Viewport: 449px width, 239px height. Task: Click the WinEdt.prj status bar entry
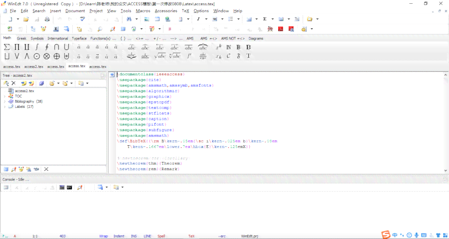[x=249, y=236]
